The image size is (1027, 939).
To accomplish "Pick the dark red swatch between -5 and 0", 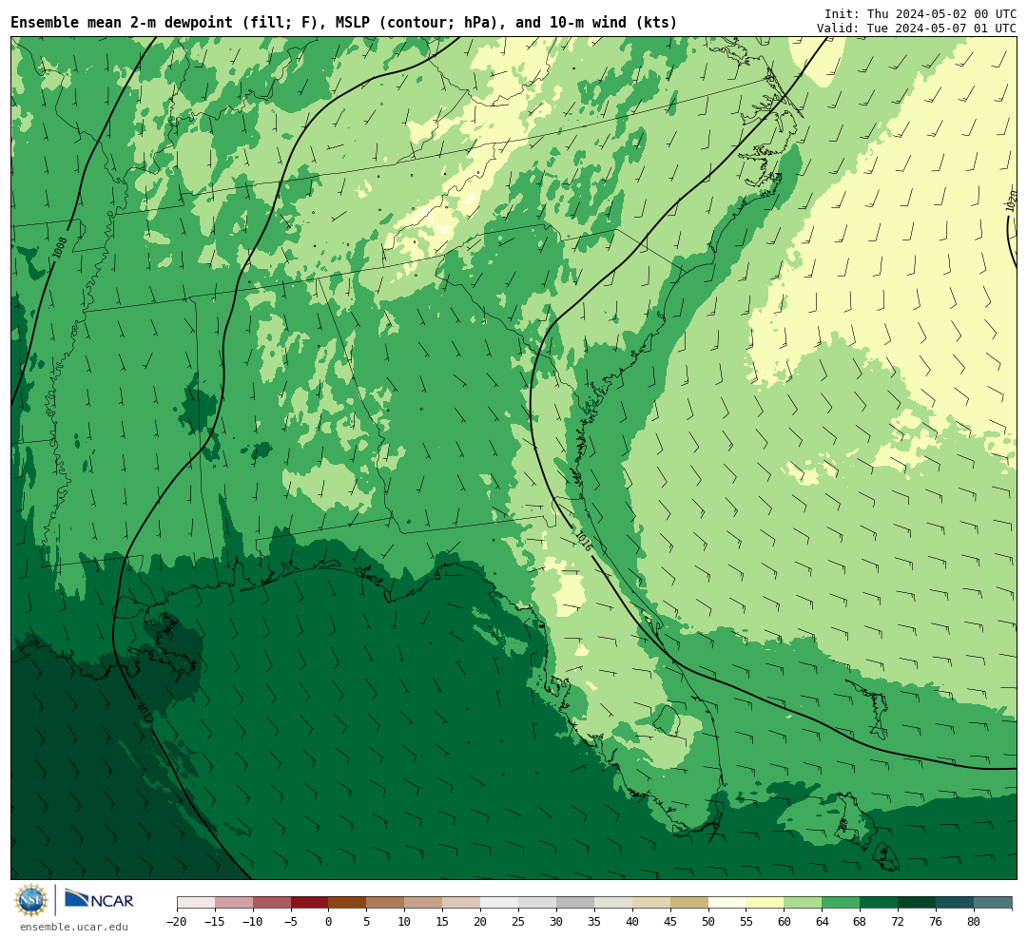I will pos(310,903).
